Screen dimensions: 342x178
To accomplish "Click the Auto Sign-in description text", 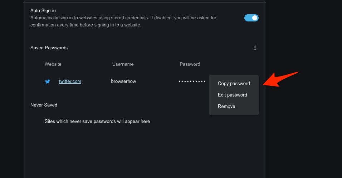I will click(123, 21).
